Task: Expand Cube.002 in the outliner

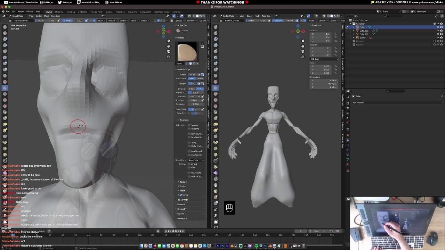Action: [354, 34]
